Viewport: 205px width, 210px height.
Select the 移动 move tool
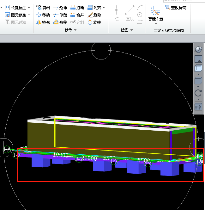point(43,15)
